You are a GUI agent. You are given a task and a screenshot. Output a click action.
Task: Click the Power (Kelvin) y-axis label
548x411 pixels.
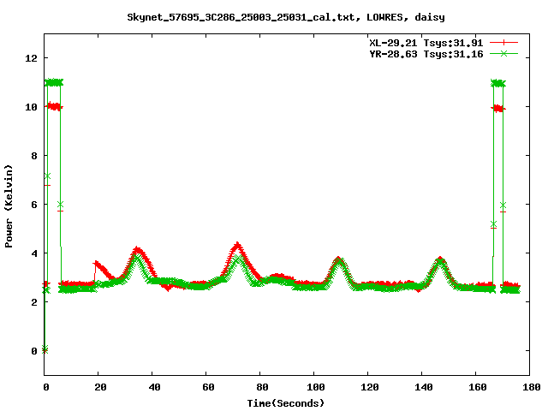9,205
